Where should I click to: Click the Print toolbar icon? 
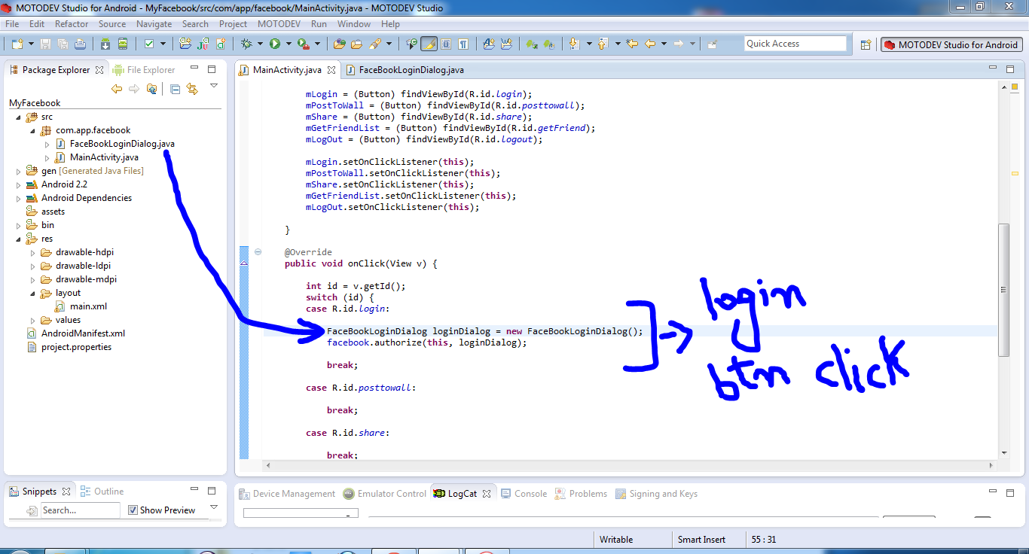tap(80, 44)
